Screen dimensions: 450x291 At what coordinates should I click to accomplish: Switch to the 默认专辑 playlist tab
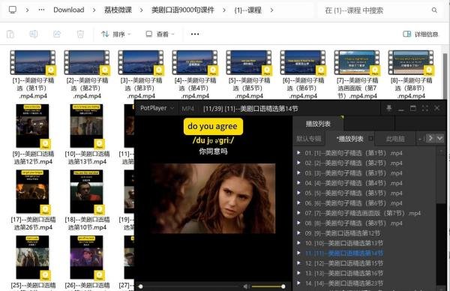(309, 139)
